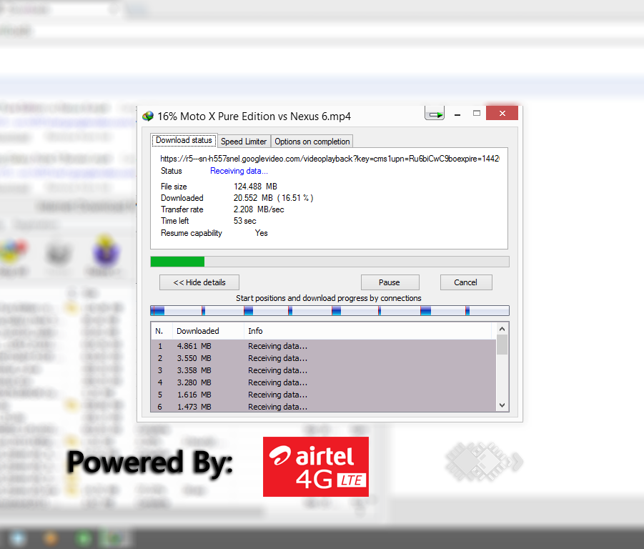Click the connections list scrollbar thumb
Screen dimensions: 644x549
[502, 345]
